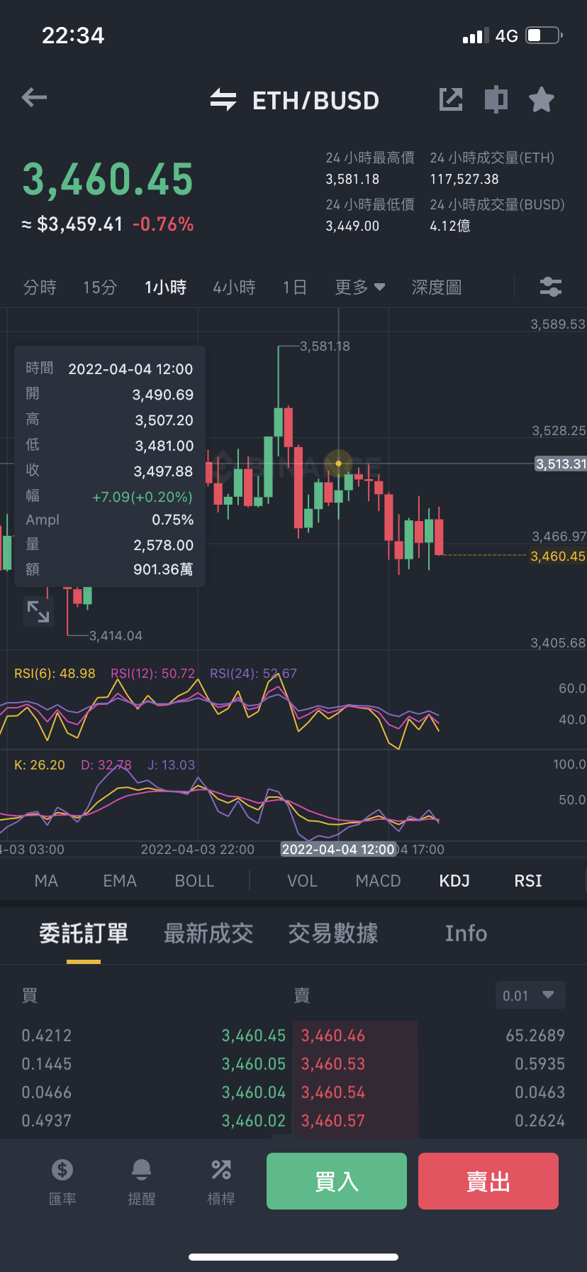Select the 1日 timeframe
This screenshot has width=587, height=1272.
click(x=295, y=287)
